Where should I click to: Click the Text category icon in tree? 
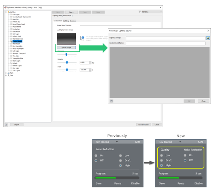pos(9,75)
